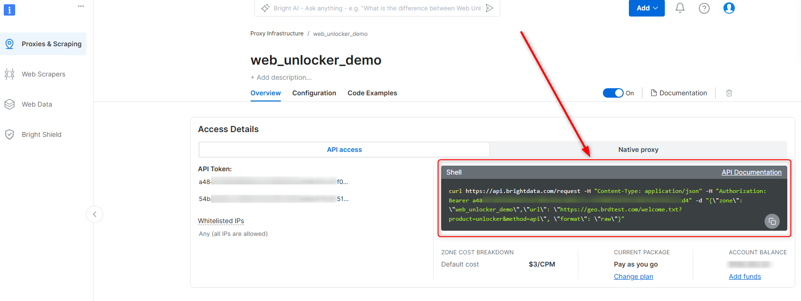Click the Web Scrapers spider icon
This screenshot has width=801, height=301.
pos(9,74)
